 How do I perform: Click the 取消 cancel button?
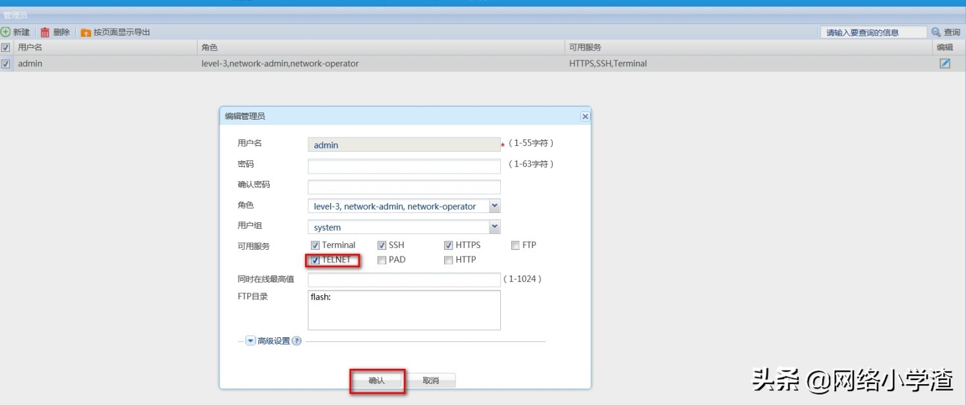click(430, 381)
